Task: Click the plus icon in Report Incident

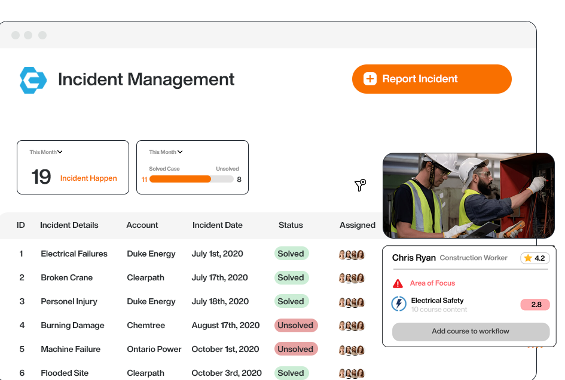Action: point(370,79)
